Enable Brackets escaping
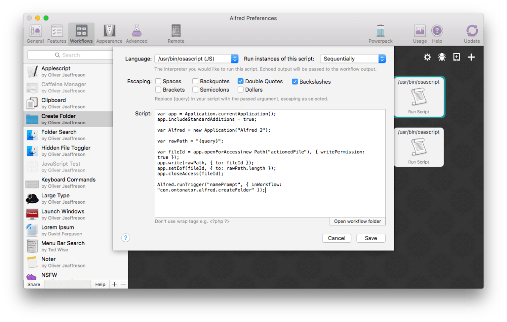Viewport: 507px width, 322px height. (158, 90)
